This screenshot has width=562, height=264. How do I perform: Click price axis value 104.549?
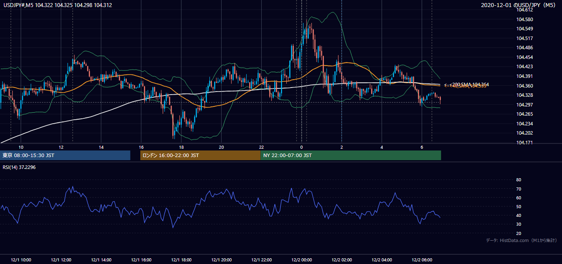(x=525, y=29)
